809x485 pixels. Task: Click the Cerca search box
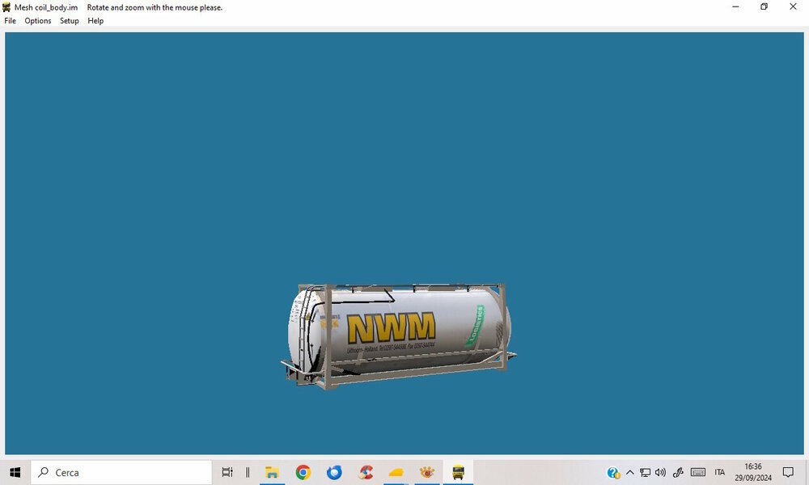click(x=121, y=472)
